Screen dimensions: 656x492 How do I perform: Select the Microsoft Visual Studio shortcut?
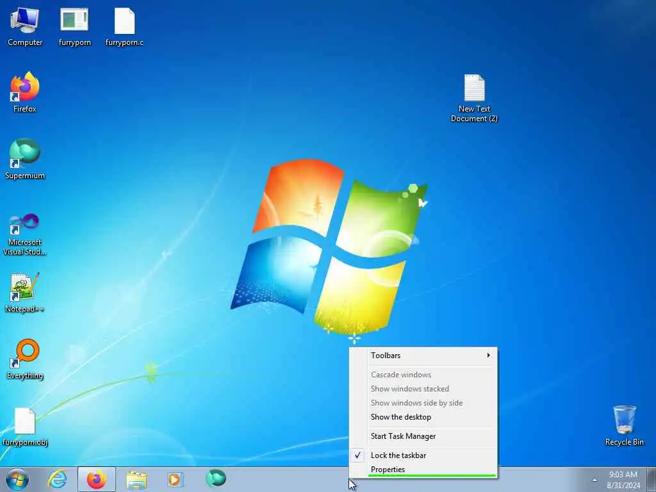25,234
